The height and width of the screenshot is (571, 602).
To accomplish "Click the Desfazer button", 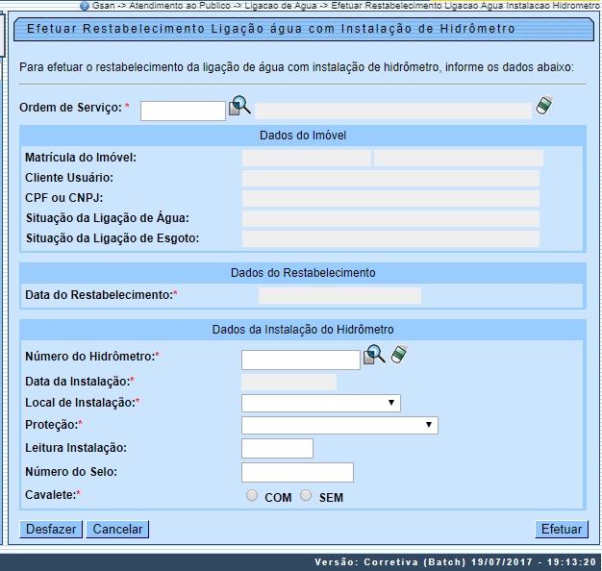I will click(x=51, y=529).
